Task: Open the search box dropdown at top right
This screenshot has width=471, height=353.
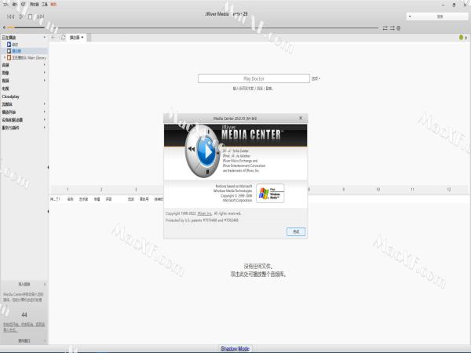Action: (x=410, y=16)
